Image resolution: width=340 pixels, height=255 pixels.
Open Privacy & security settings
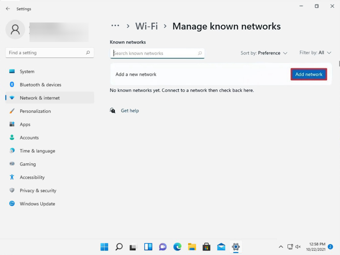pos(38,191)
